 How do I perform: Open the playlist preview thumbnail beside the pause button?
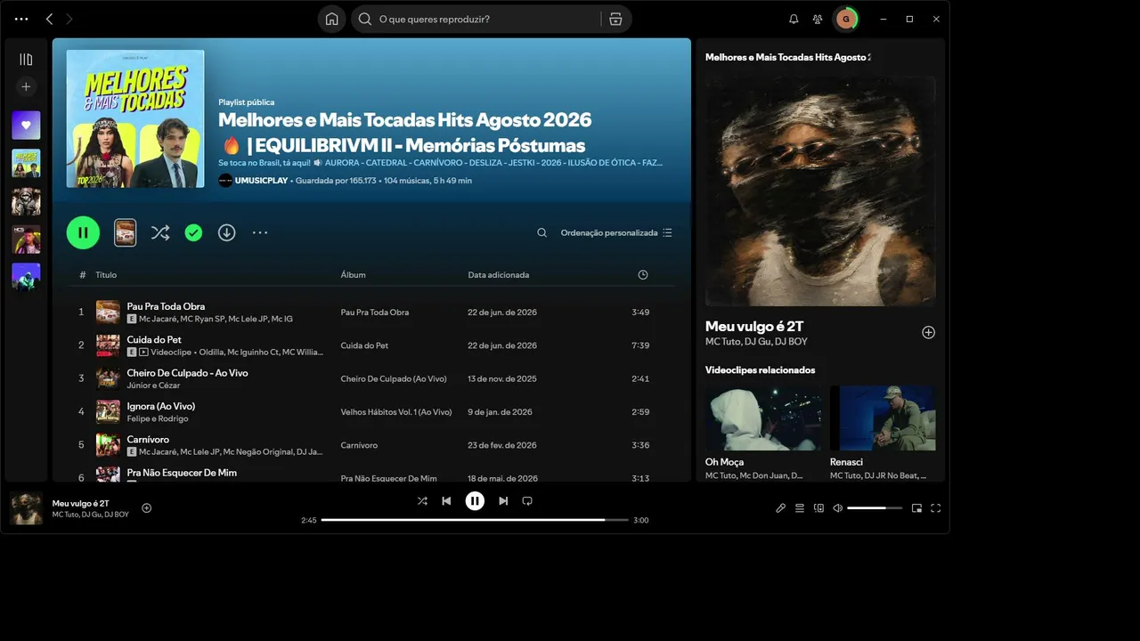(x=126, y=233)
